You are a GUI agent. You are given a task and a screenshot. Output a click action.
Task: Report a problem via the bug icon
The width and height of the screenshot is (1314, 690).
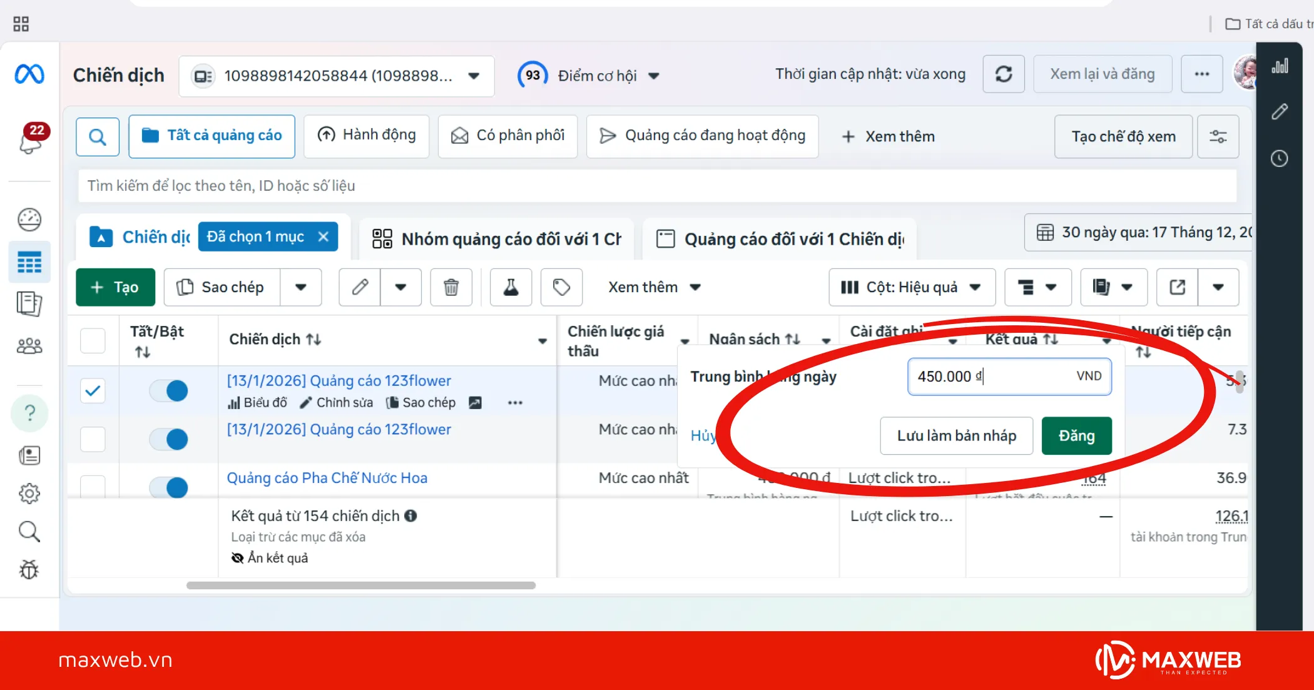click(29, 570)
